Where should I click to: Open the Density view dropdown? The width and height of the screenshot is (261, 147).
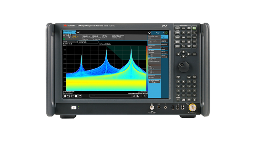tap(69, 42)
